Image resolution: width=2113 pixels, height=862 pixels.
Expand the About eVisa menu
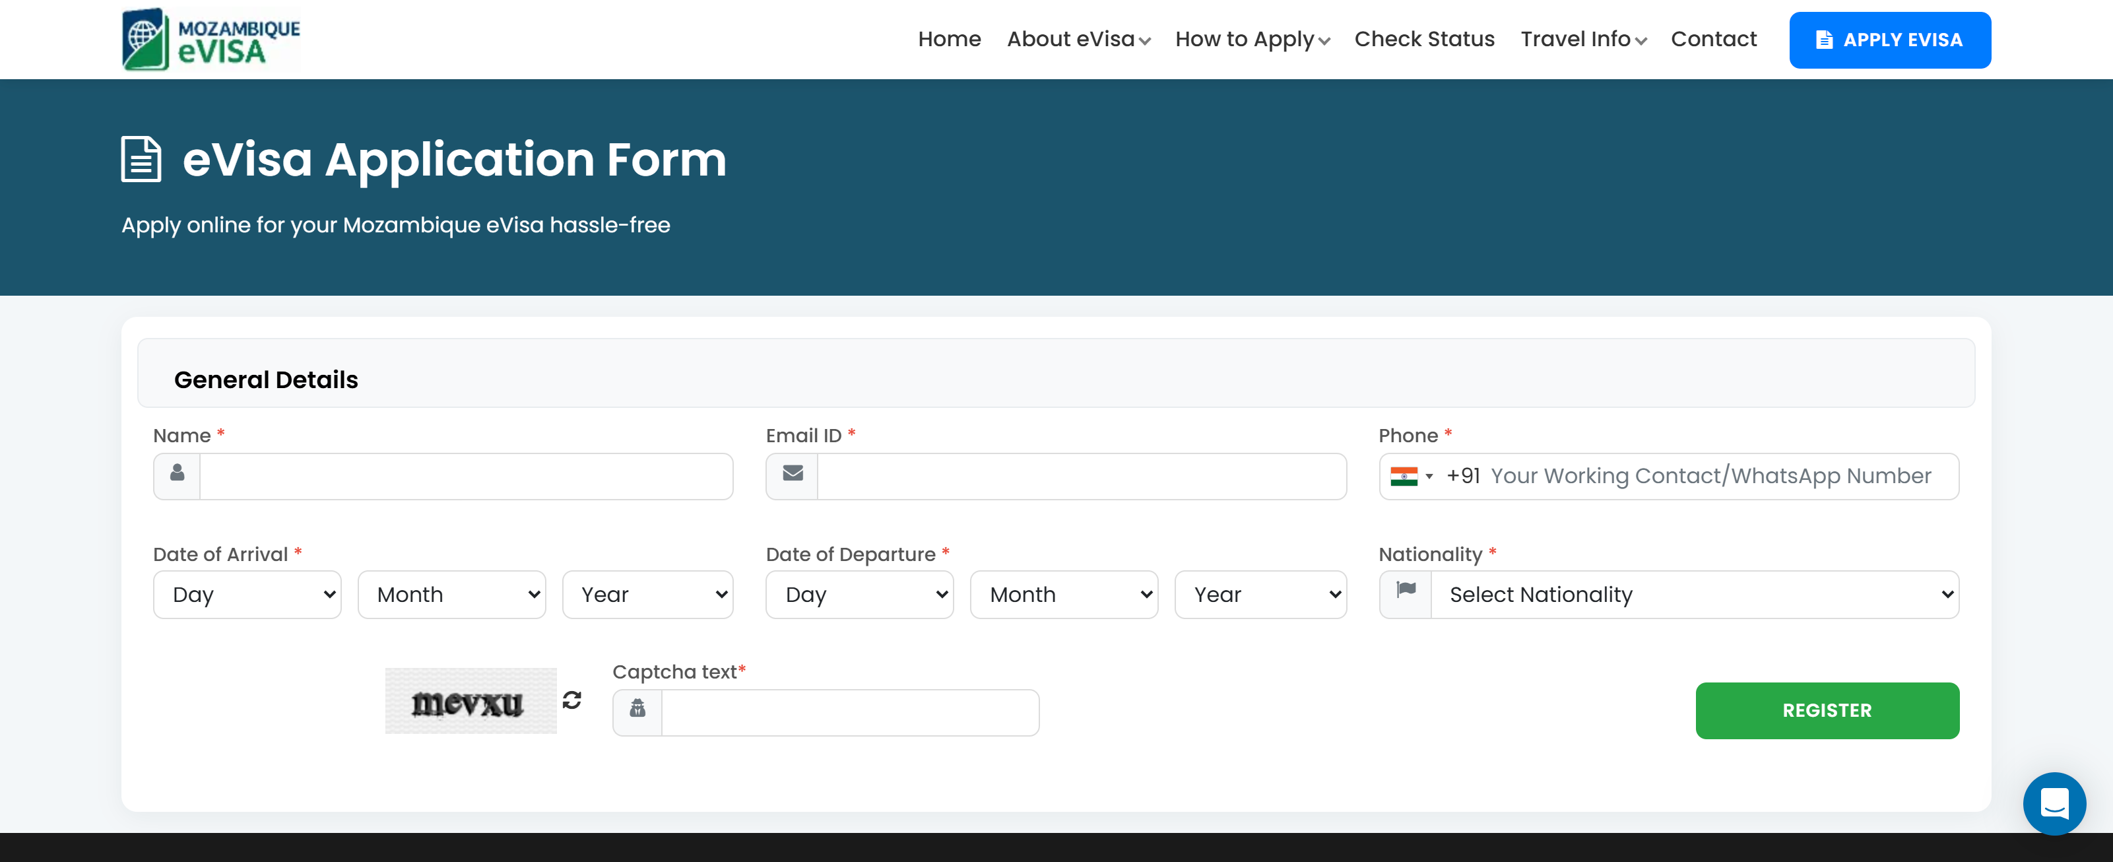coord(1078,40)
